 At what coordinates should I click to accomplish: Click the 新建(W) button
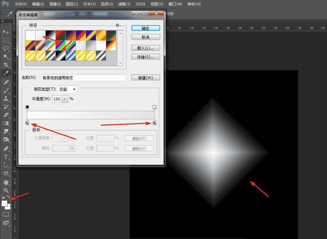146,78
